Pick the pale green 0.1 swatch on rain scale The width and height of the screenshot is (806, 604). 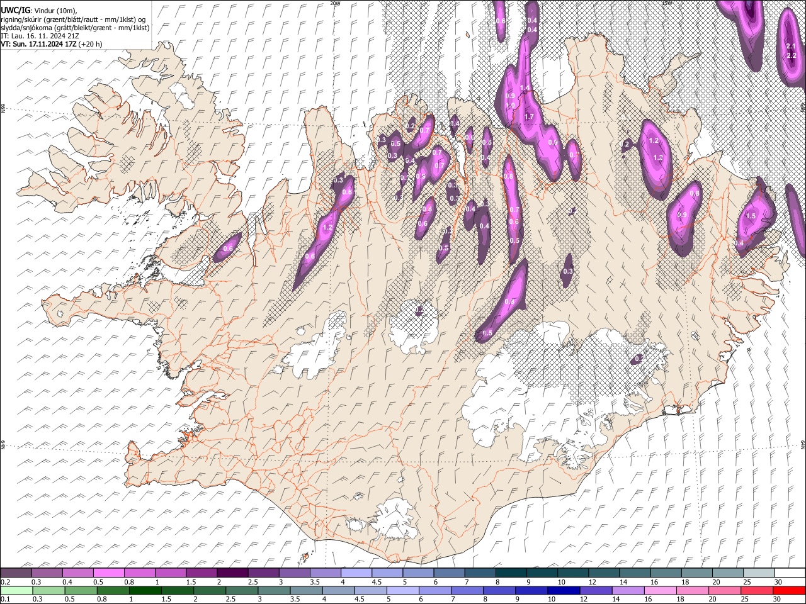pos(16,591)
